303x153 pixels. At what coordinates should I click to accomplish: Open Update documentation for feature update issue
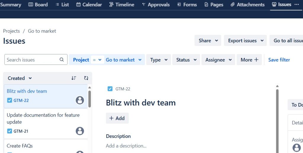pyautogui.click(x=46, y=124)
